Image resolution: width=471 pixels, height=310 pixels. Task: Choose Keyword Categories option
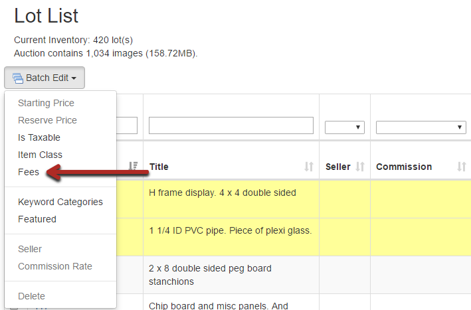(60, 202)
